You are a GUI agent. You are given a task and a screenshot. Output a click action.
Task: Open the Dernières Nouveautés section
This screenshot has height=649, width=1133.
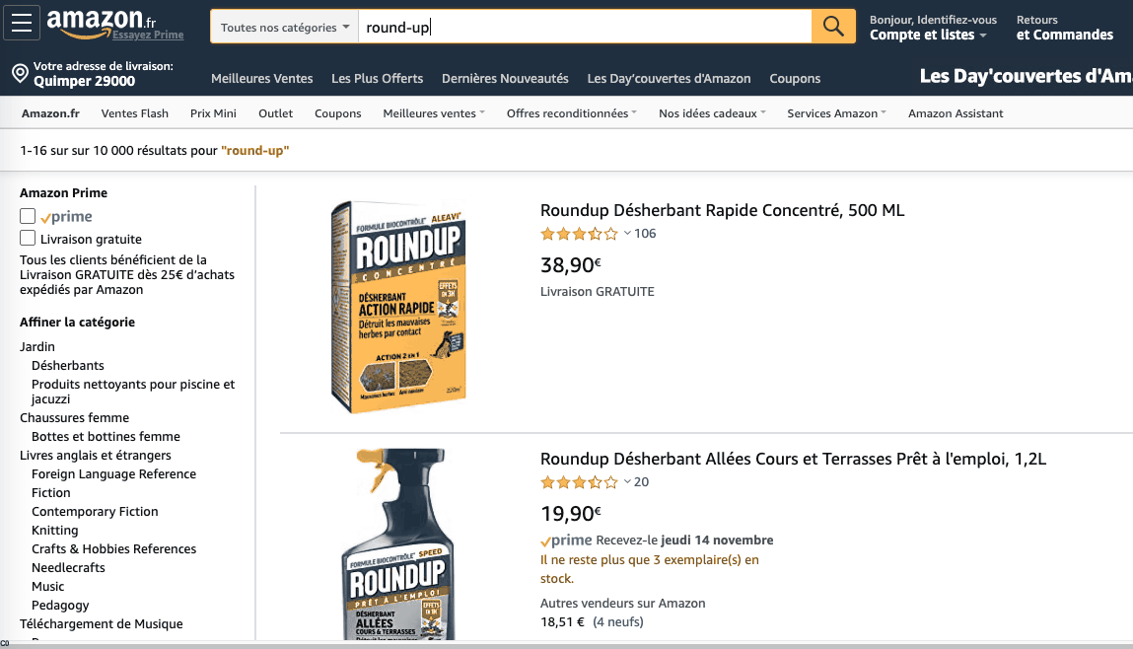click(505, 78)
